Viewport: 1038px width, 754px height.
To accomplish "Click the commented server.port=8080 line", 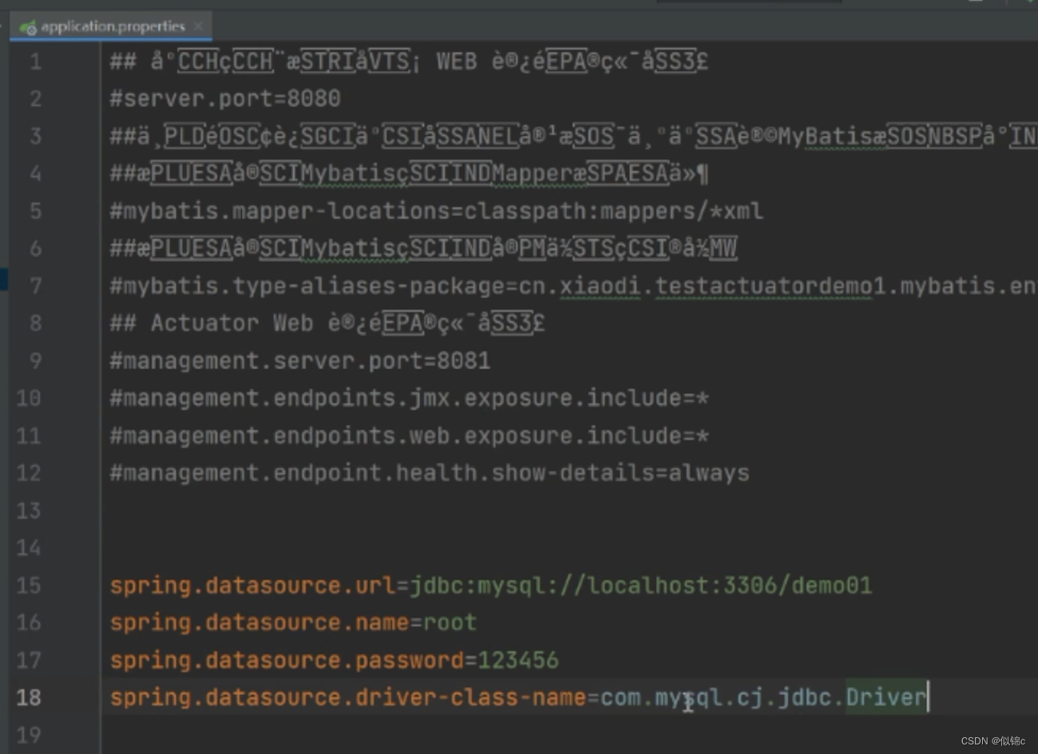I will [x=224, y=97].
